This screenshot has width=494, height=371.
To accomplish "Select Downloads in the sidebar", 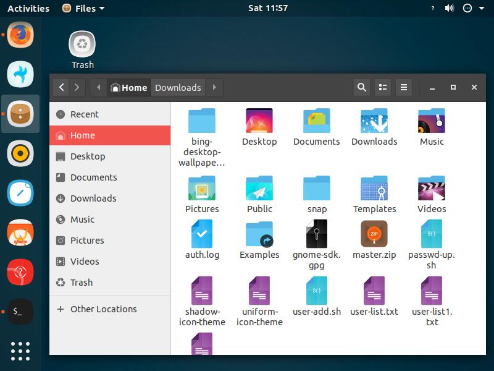I will point(110,198).
